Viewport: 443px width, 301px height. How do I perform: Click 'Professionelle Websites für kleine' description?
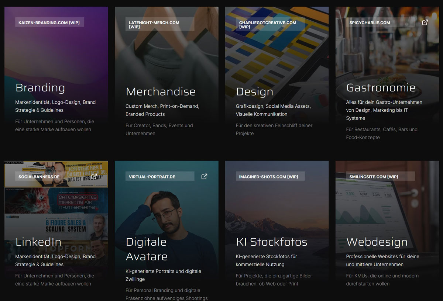click(x=382, y=260)
